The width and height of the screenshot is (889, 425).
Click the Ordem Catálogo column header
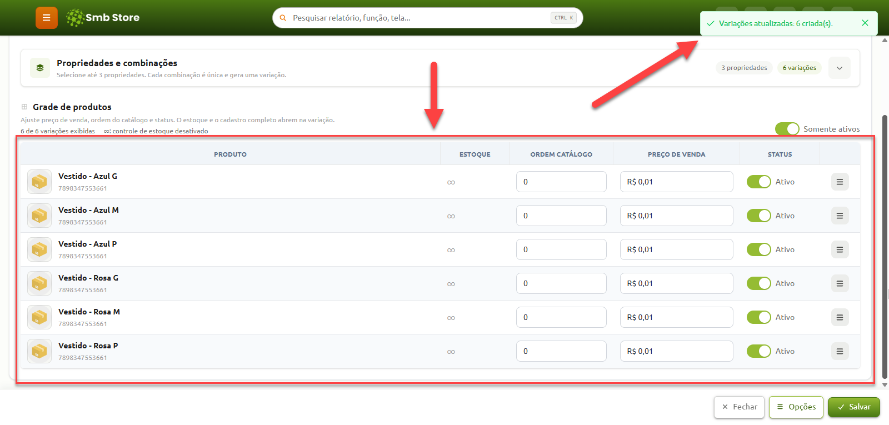(x=561, y=154)
